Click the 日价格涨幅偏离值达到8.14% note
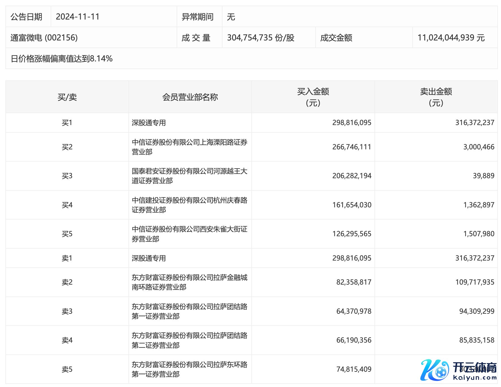Screen dimensions: 501x387 (x=62, y=59)
